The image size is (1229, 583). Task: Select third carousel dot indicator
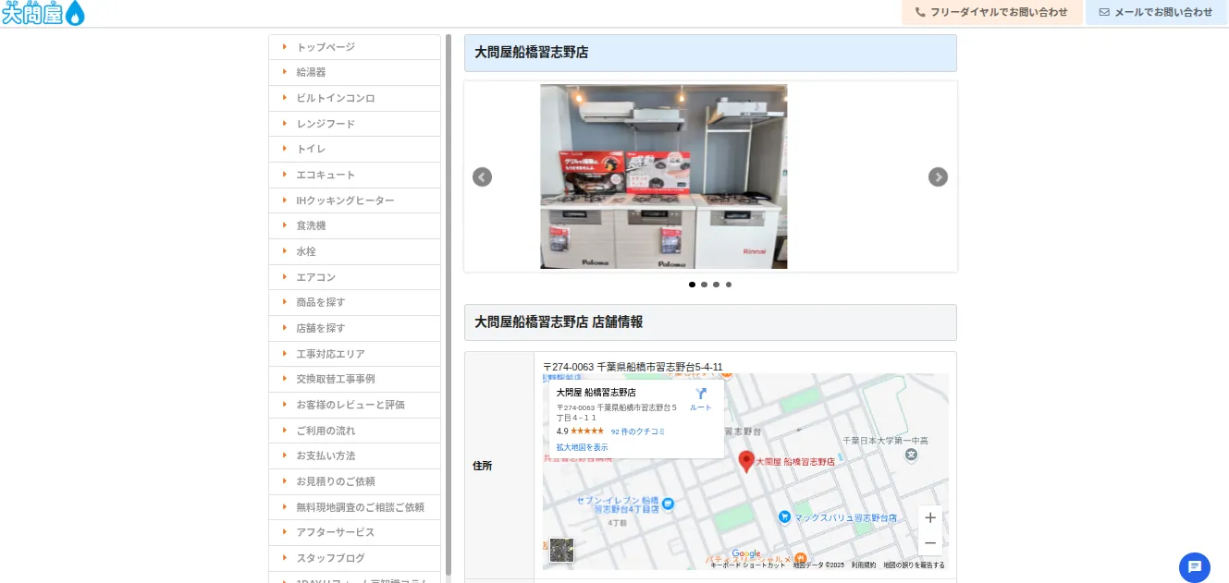tap(716, 285)
